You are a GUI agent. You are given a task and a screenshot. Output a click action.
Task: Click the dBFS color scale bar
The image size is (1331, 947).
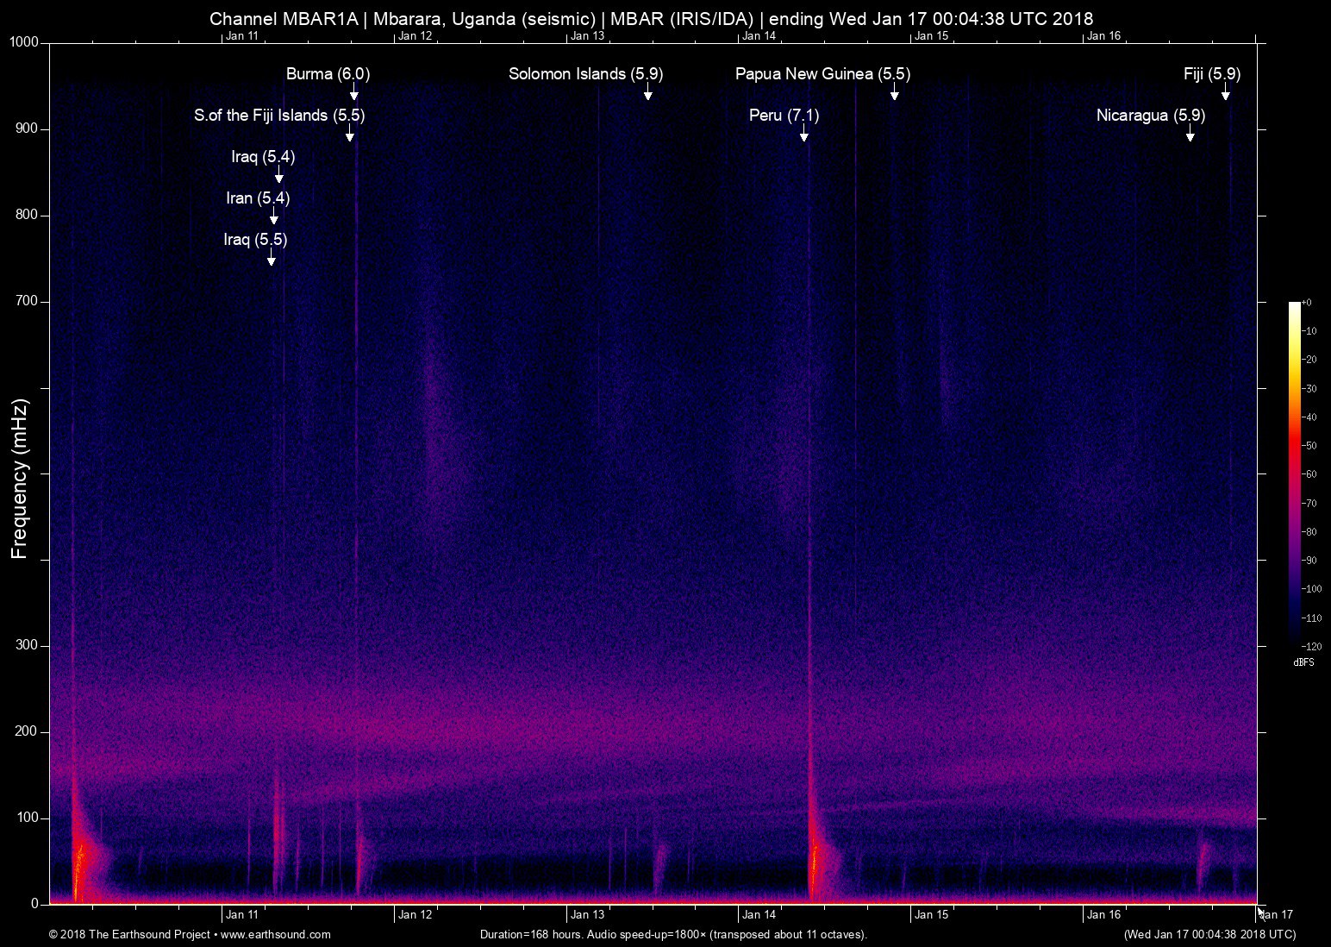click(x=1294, y=473)
